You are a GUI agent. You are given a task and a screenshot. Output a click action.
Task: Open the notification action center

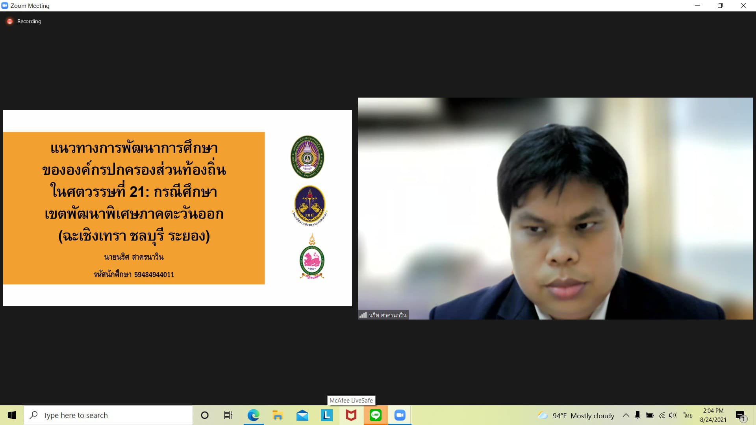pos(740,415)
